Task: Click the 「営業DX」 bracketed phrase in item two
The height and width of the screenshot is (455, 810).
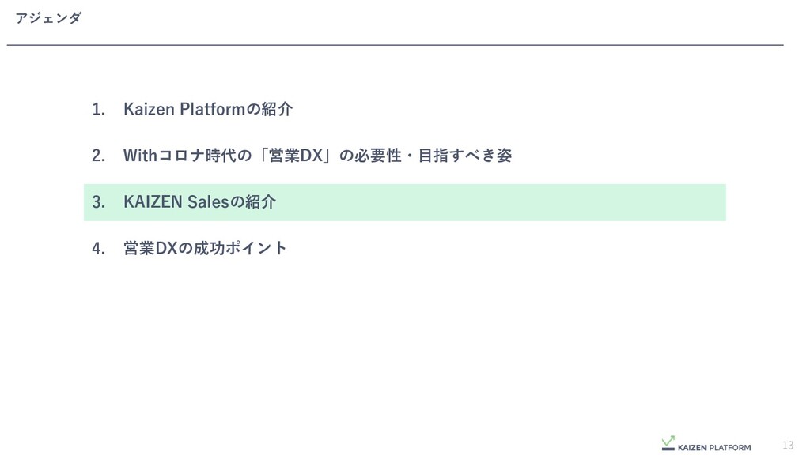Action: [x=296, y=156]
